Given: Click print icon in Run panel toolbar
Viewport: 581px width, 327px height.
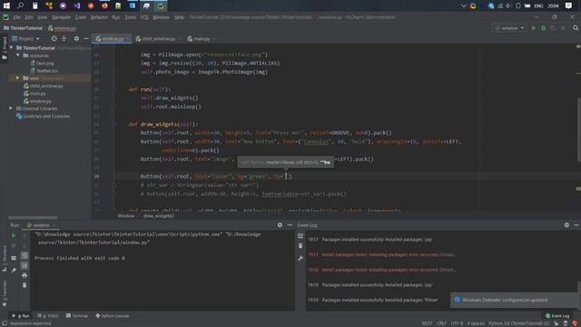Looking at the screenshot, I should pyautogui.click(x=25, y=275).
